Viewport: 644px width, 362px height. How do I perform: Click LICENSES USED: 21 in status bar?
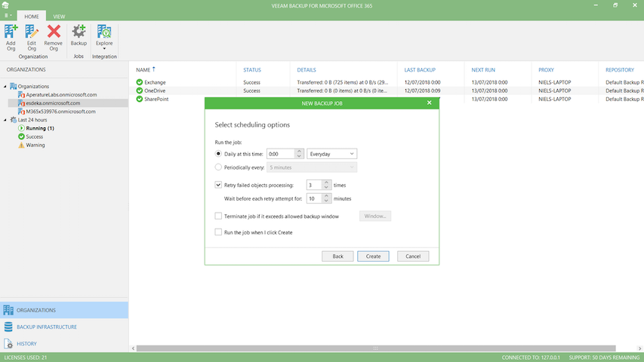[26, 357]
